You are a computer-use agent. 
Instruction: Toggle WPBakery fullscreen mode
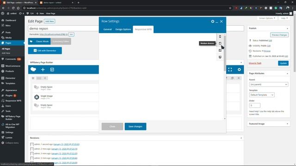click(230, 70)
